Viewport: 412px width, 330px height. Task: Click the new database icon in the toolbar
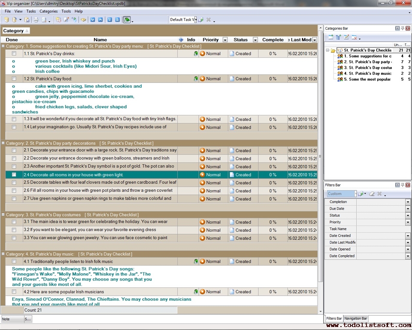[6, 20]
